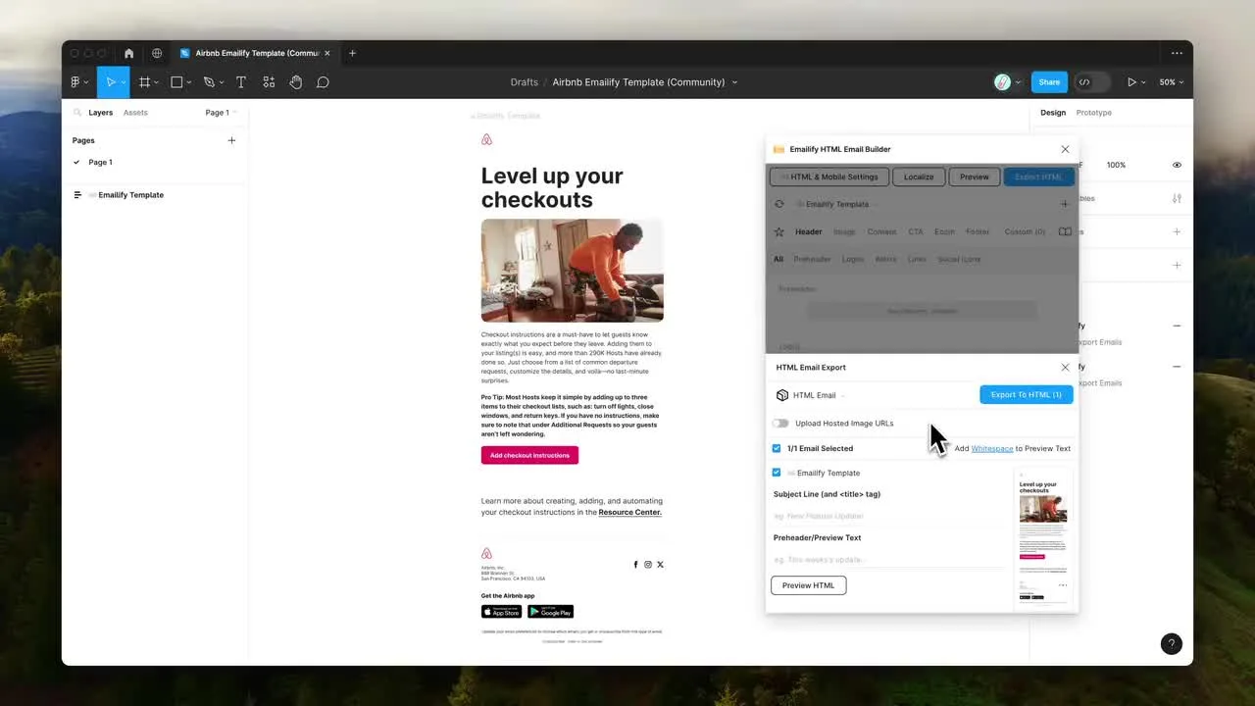Click the 100% opacity control

pos(1116,165)
